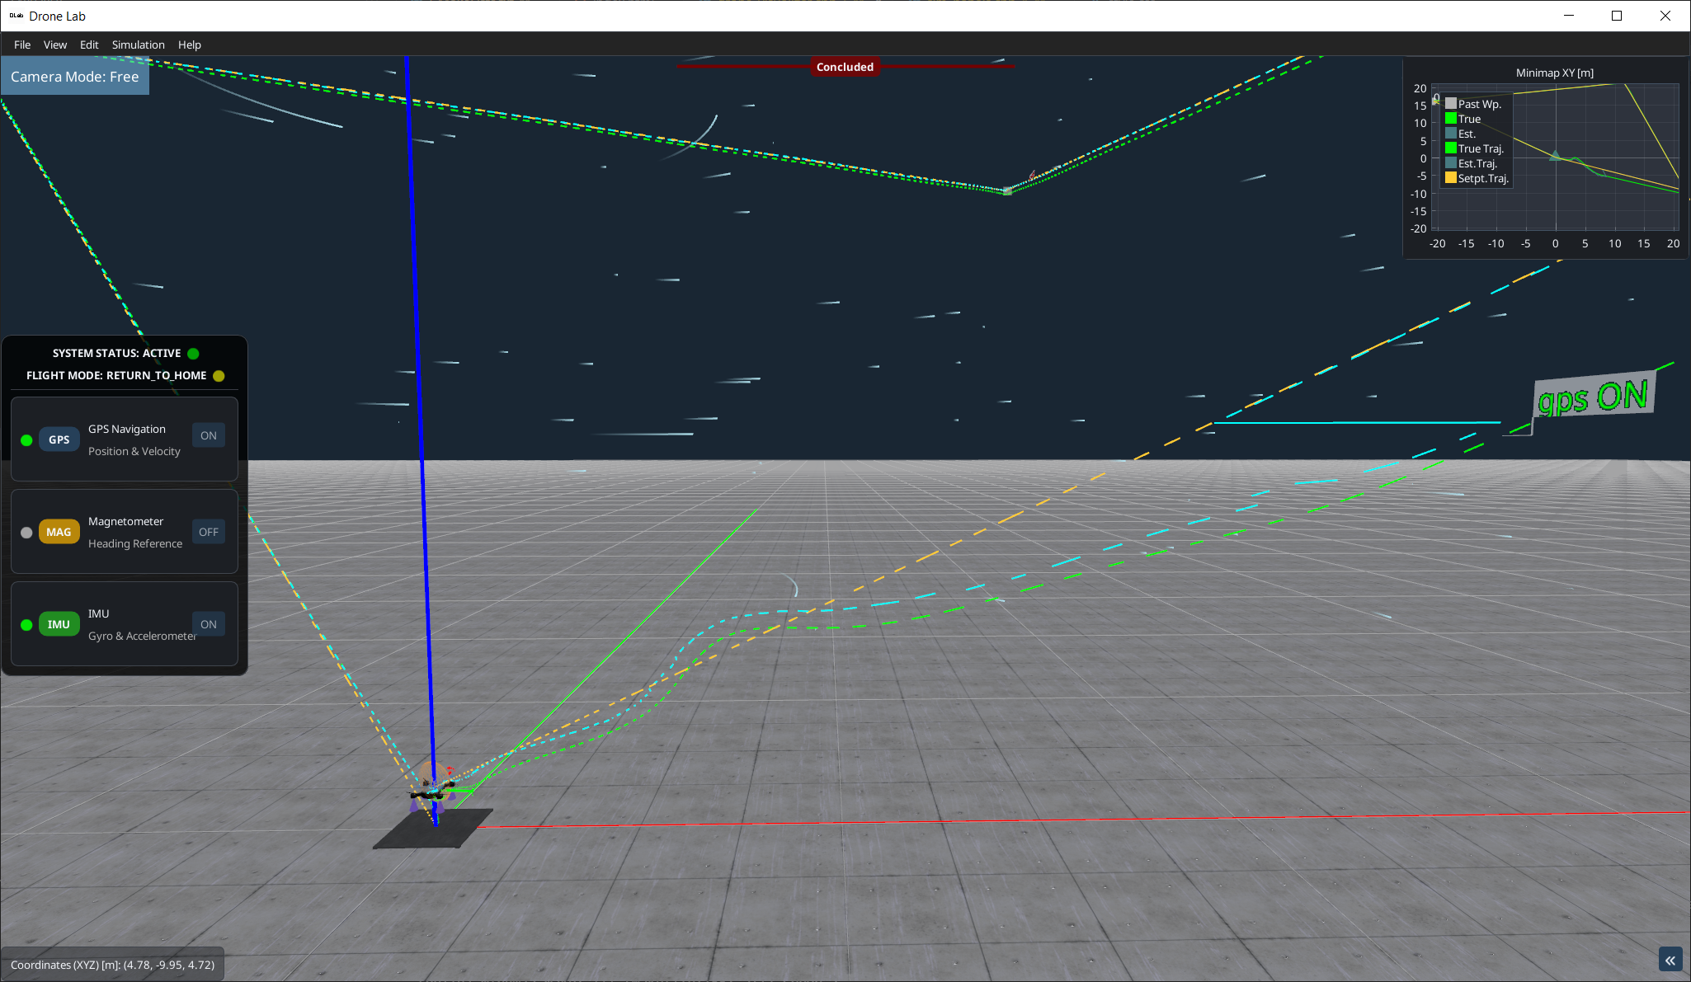Click the gps ON 3D sign

click(1593, 397)
